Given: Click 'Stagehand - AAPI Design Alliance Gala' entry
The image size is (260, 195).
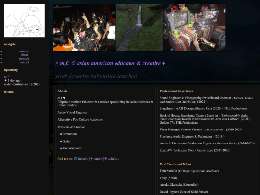Looking at the screenshot, I should (x=203, y=109).
